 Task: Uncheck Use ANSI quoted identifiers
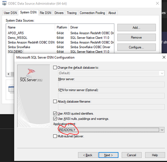55,113
